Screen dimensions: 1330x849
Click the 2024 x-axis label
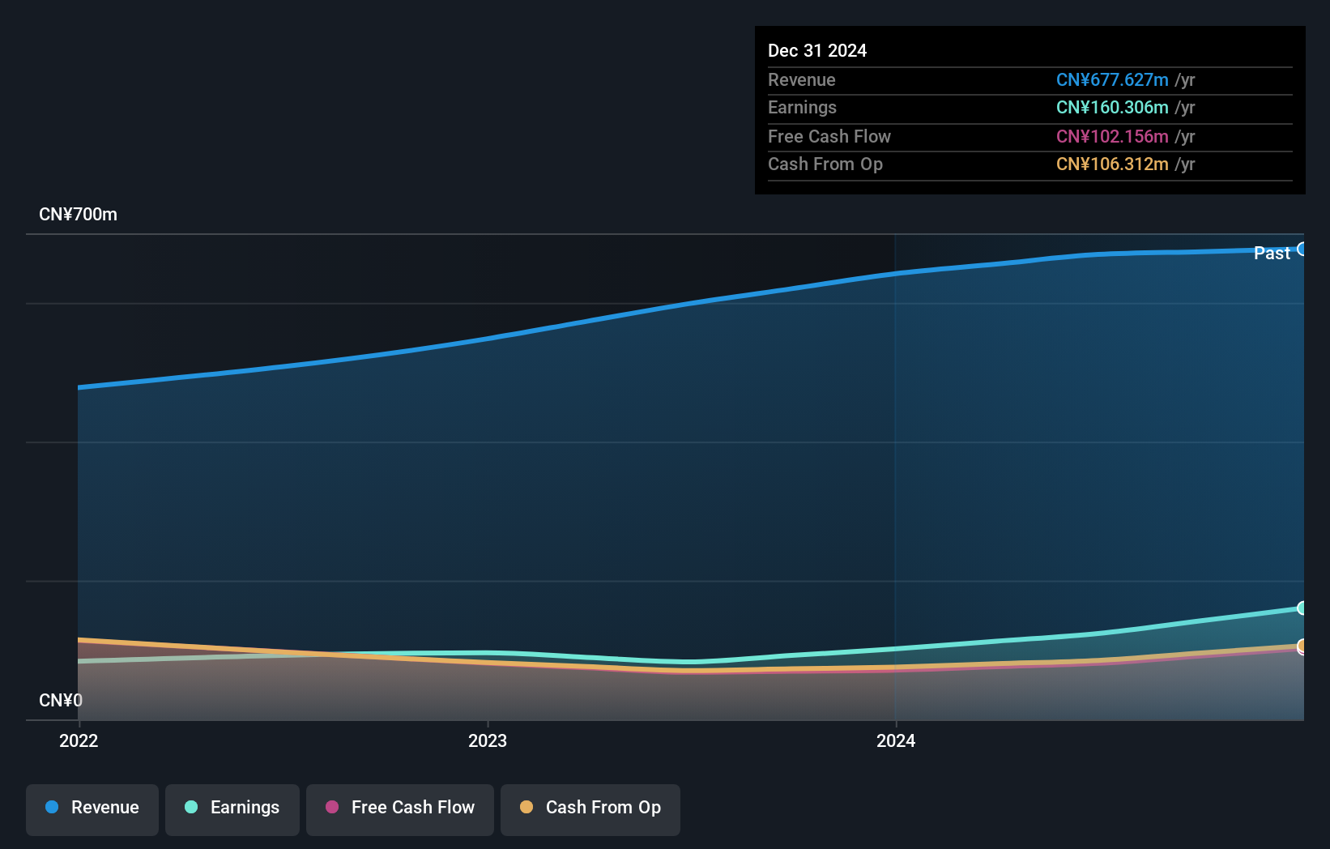pyautogui.click(x=896, y=740)
